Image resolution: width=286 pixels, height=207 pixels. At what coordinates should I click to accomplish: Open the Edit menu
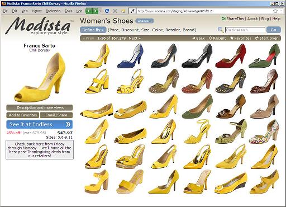(15, 11)
